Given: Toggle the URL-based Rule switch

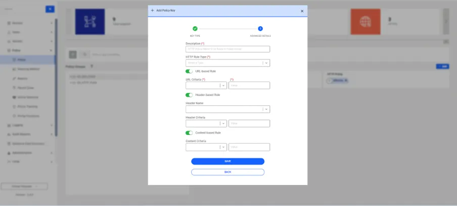Looking at the screenshot, I should click(189, 71).
